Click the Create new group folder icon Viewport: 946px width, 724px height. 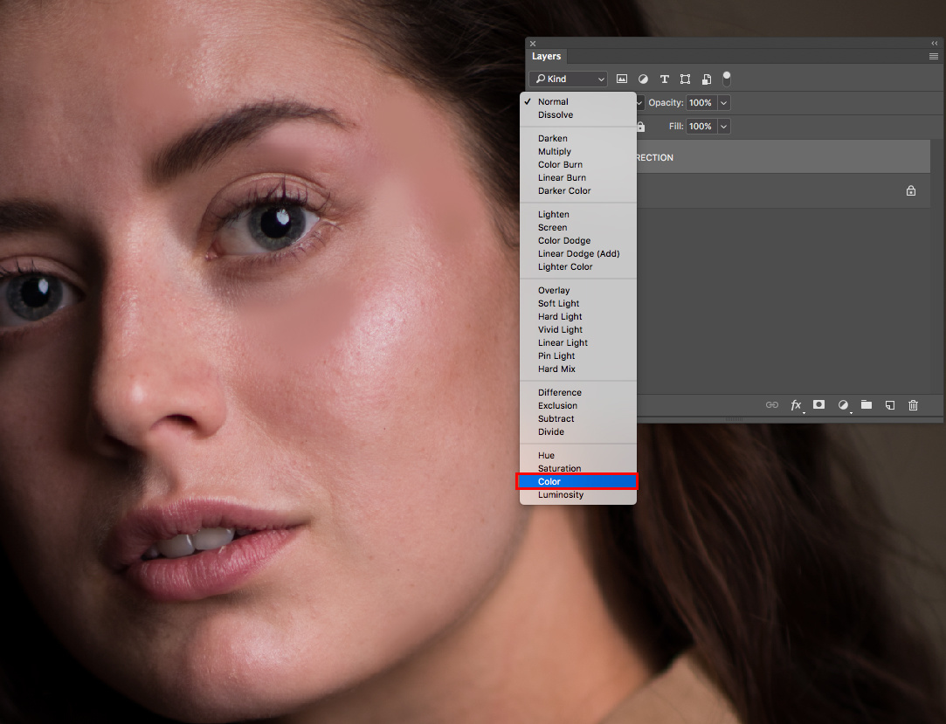(x=866, y=405)
